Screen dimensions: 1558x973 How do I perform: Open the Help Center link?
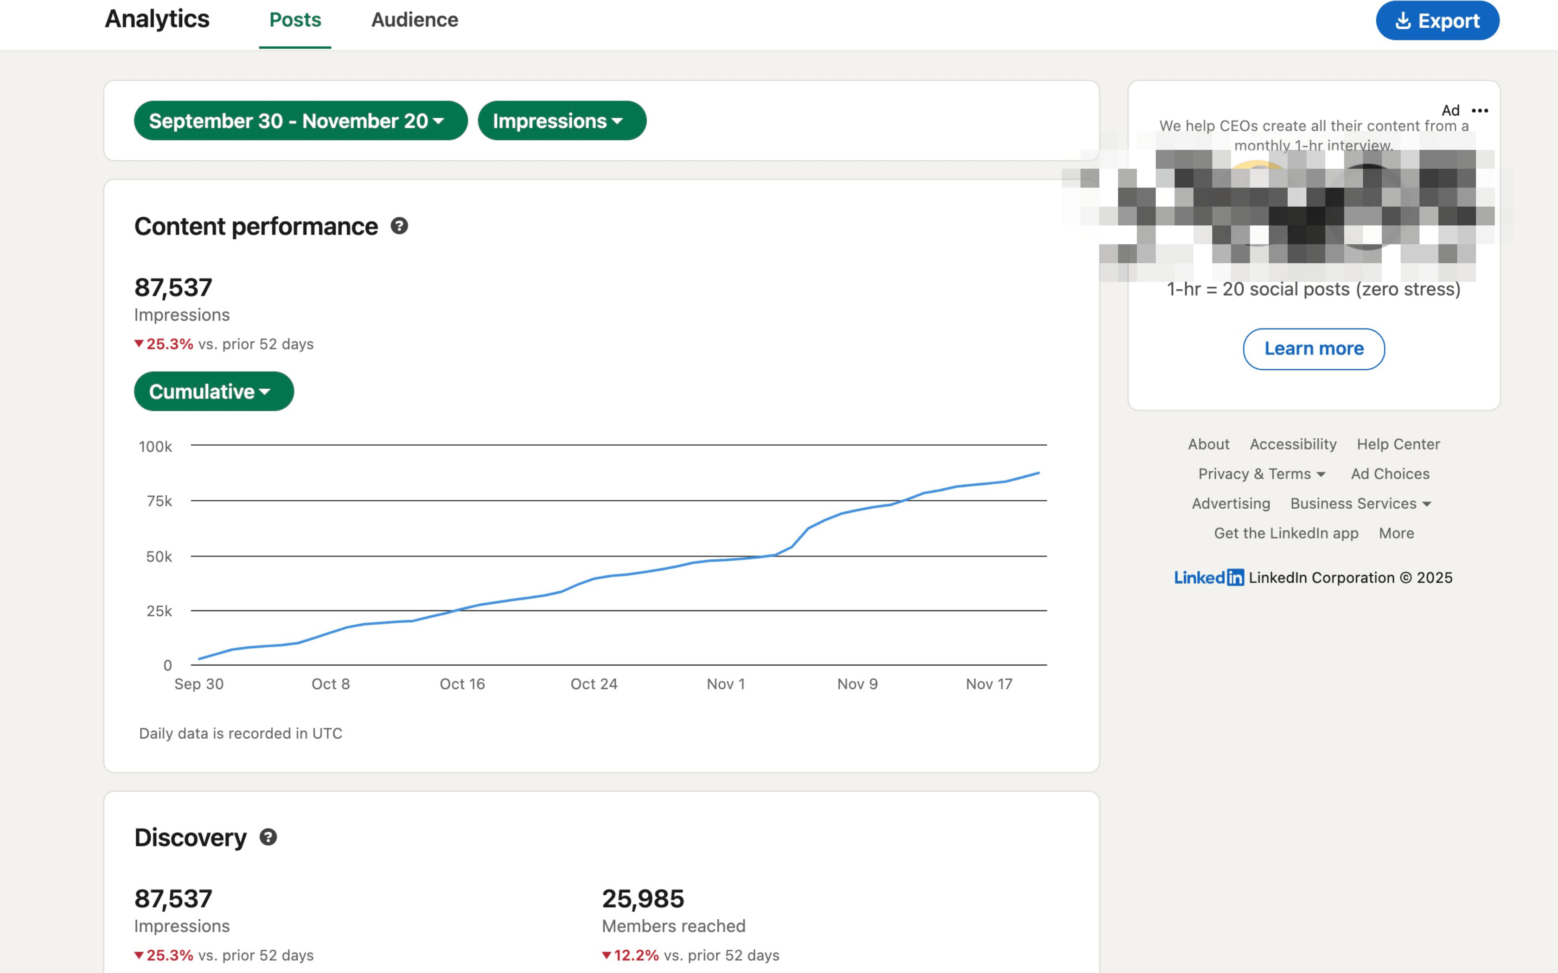tap(1399, 443)
